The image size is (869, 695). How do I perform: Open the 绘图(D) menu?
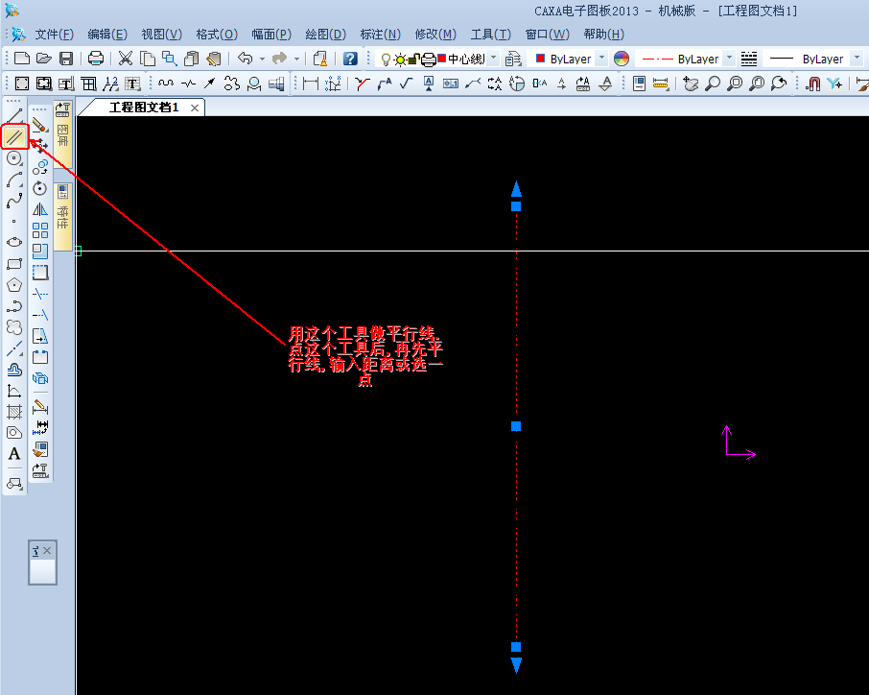pos(325,35)
